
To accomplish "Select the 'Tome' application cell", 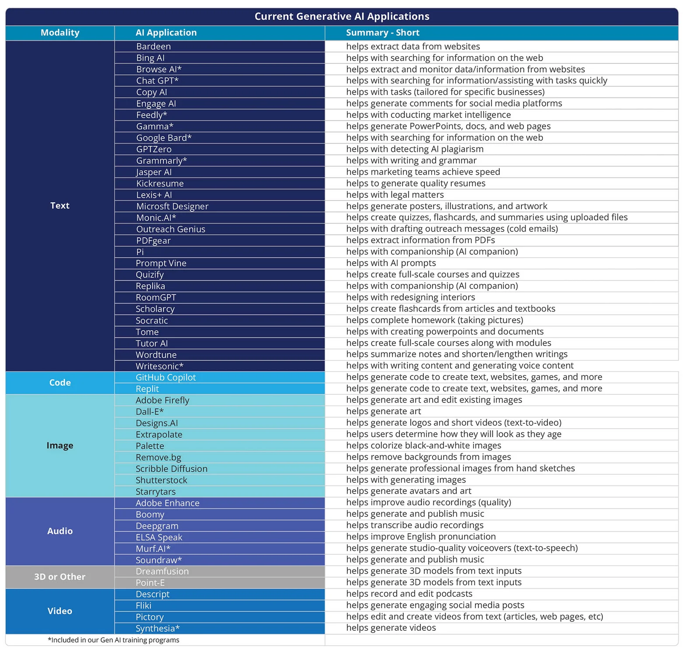I will pos(220,332).
